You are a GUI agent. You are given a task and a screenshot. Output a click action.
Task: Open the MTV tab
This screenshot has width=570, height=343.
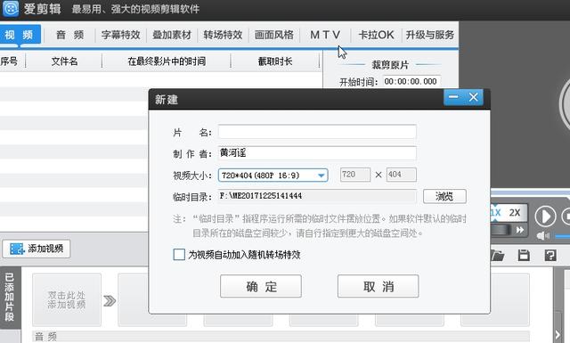coord(325,35)
